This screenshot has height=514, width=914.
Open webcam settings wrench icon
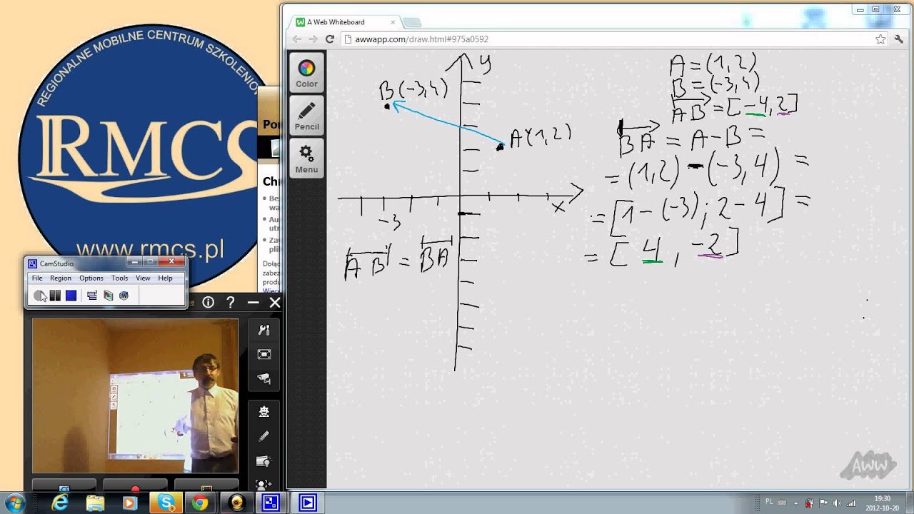[264, 330]
